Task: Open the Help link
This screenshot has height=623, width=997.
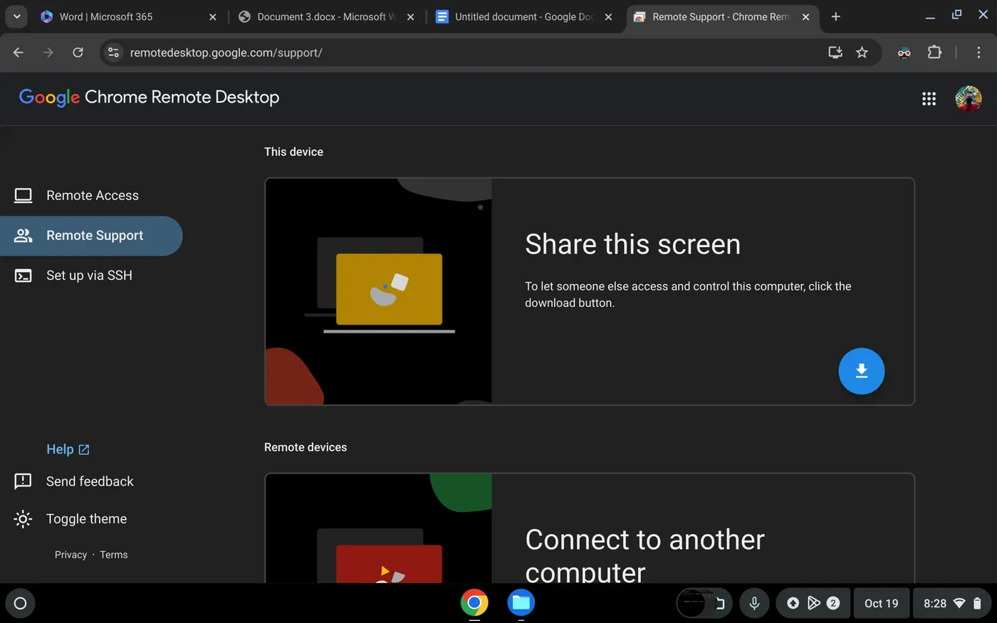Action: pos(68,449)
